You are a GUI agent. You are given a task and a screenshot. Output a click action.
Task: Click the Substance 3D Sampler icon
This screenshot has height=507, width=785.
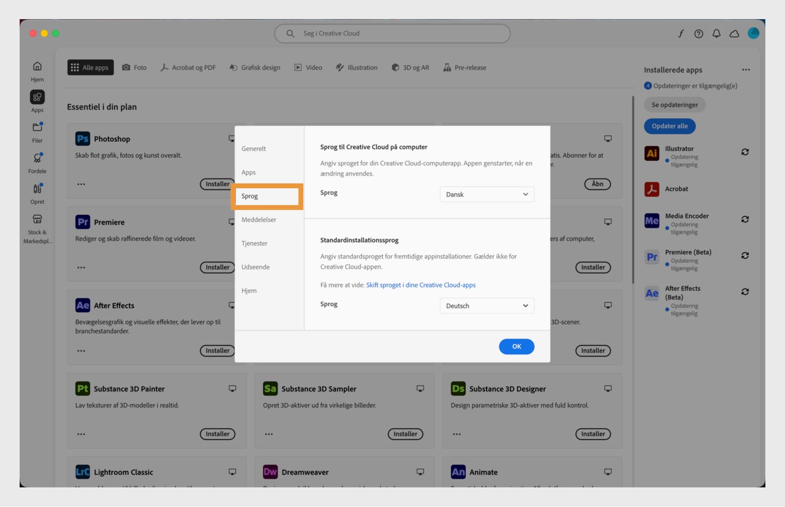click(270, 389)
